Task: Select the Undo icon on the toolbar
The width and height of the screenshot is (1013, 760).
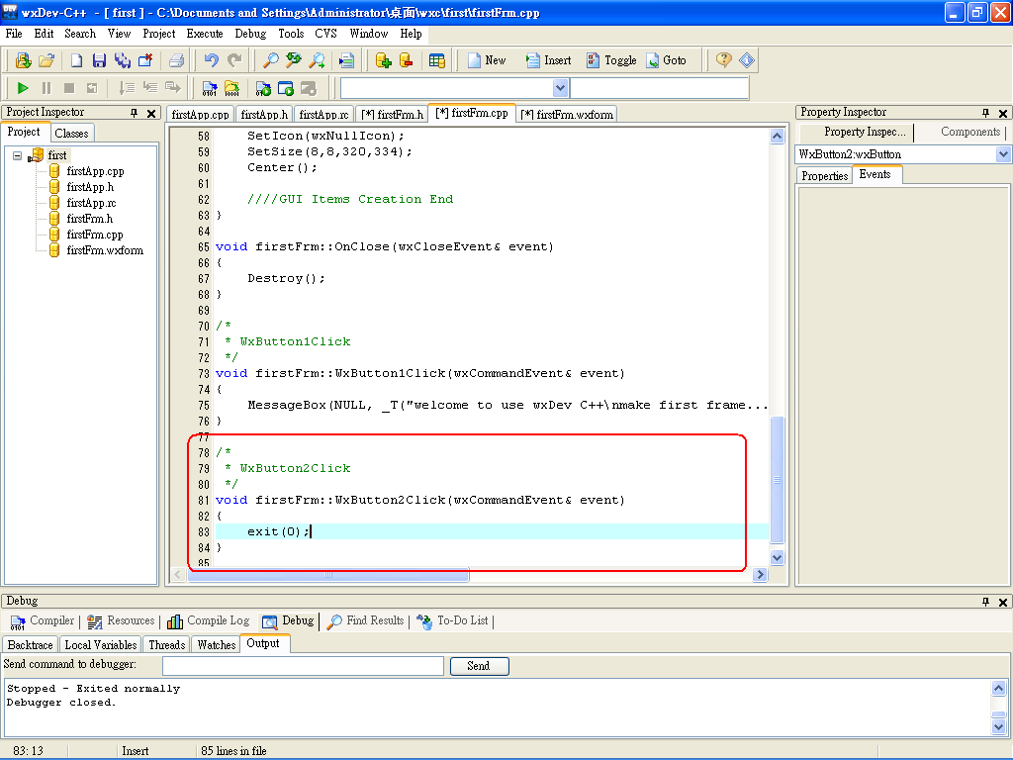Action: [210, 60]
